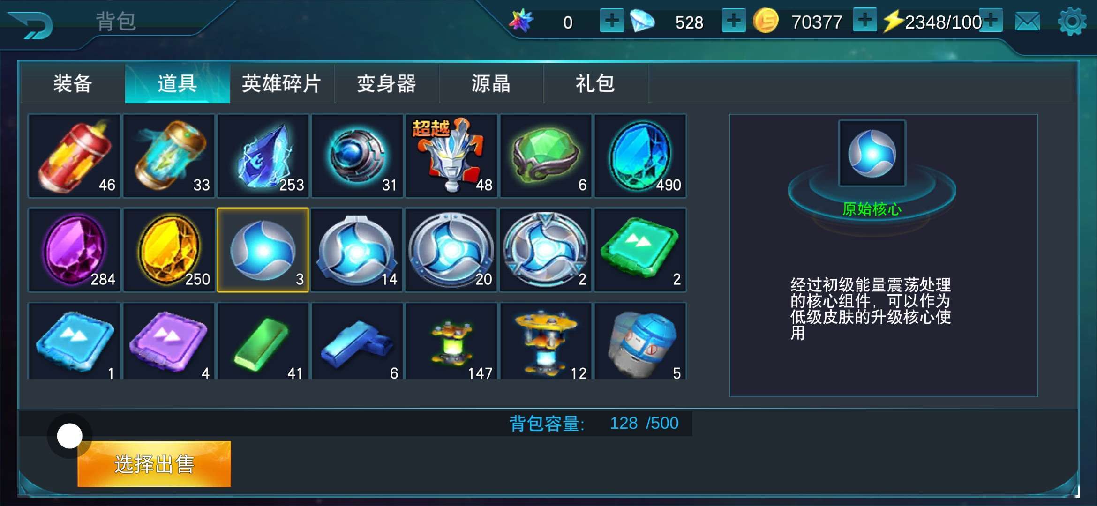Select the red energy canister with 46
This screenshot has height=506, width=1097.
click(x=75, y=156)
